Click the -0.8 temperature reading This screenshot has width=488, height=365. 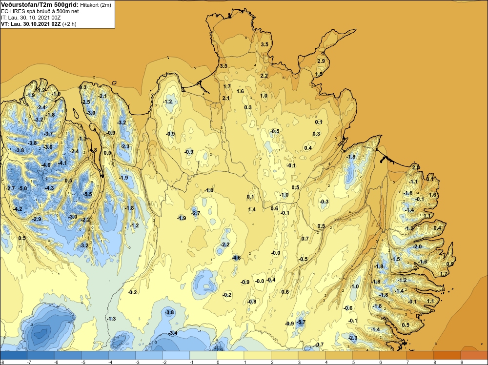click(252, 302)
